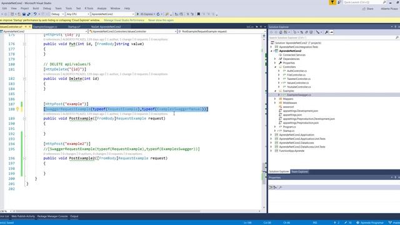Viewport: 400px width, 225px height.
Task: Collapse the Controllers folder node
Action: (x=275, y=67)
